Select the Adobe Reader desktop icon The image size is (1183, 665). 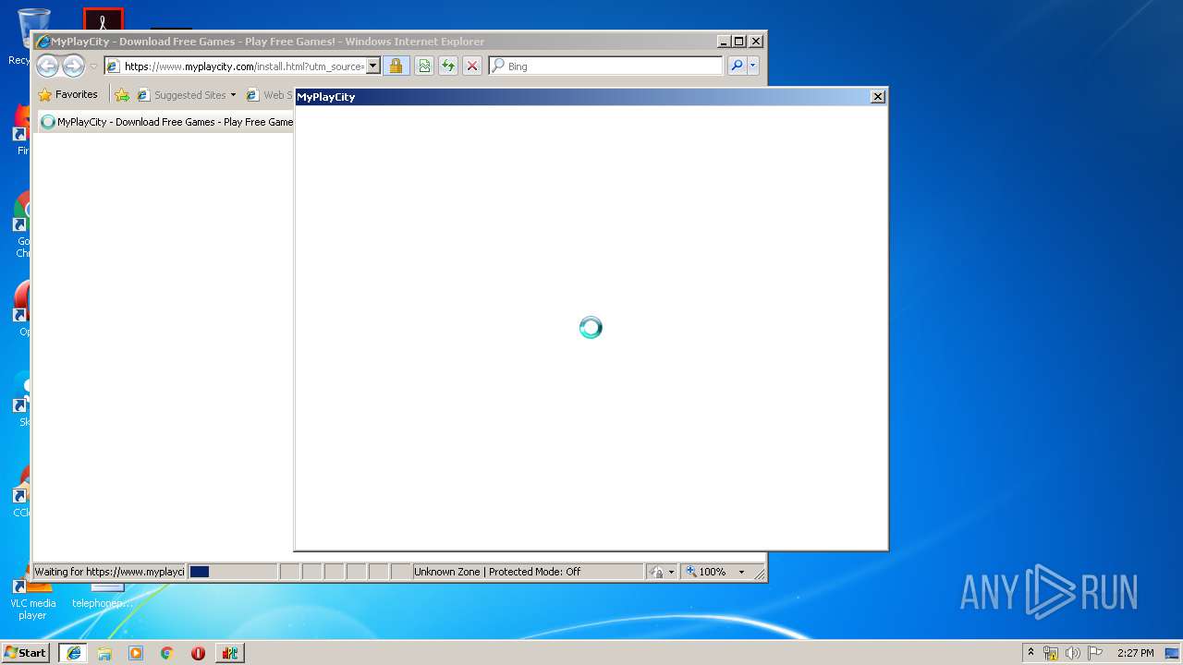click(103, 18)
